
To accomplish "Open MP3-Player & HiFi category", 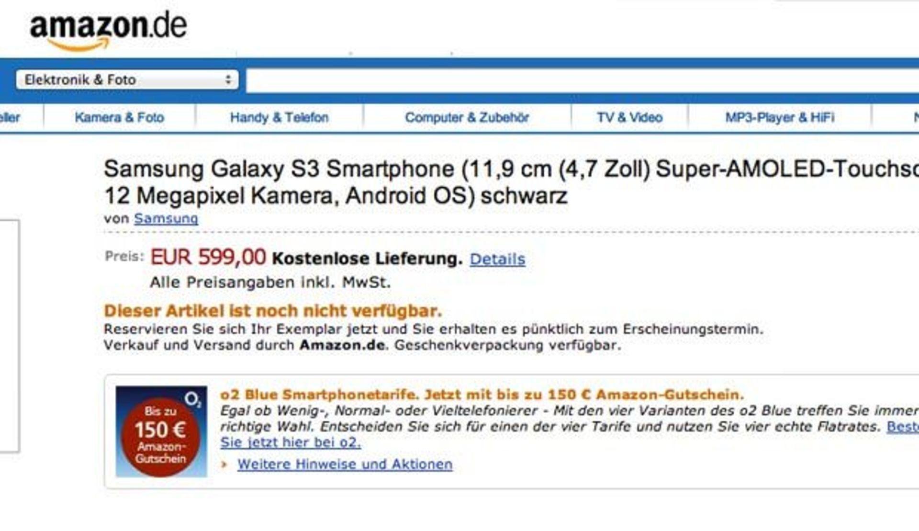I will [780, 117].
